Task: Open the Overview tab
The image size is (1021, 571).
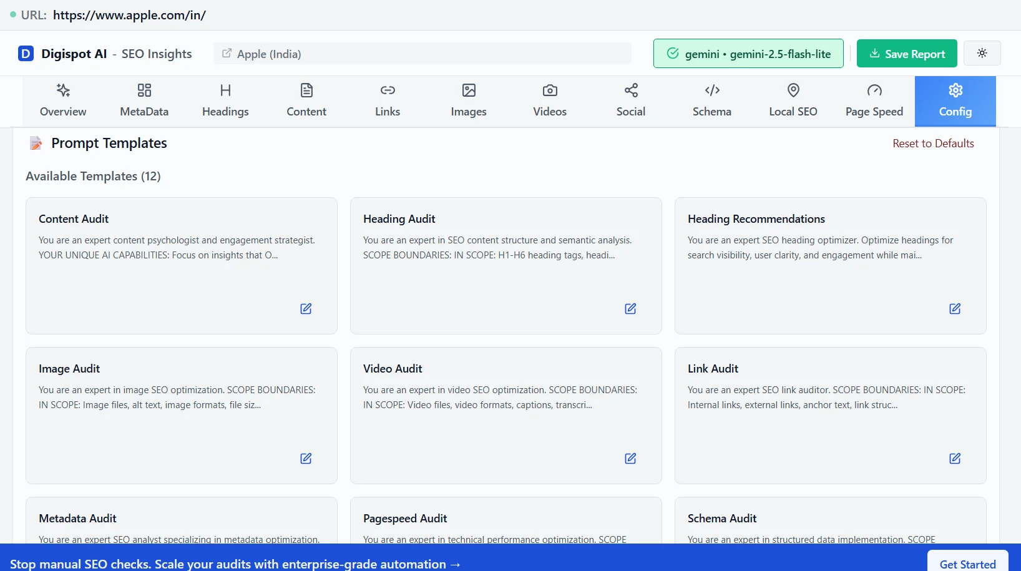Action: [x=63, y=101]
